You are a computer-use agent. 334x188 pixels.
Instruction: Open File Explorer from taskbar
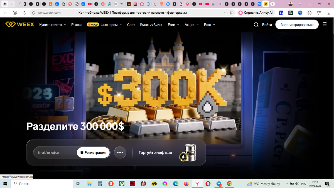click(89, 184)
